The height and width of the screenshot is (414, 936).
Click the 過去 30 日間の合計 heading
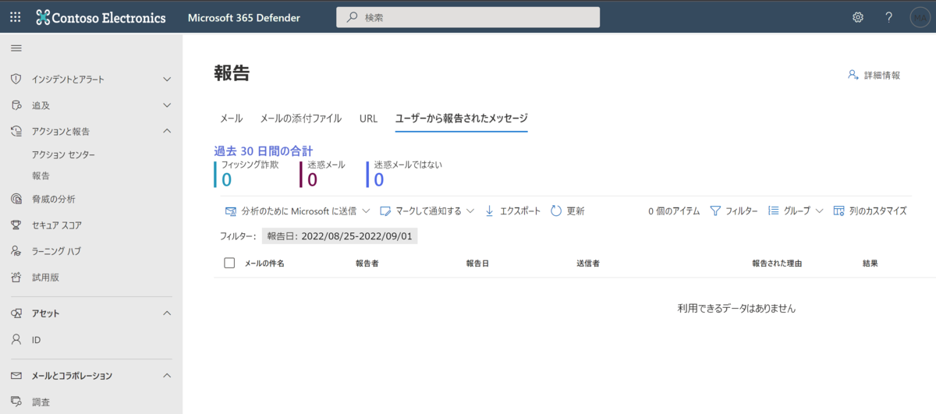coord(264,151)
